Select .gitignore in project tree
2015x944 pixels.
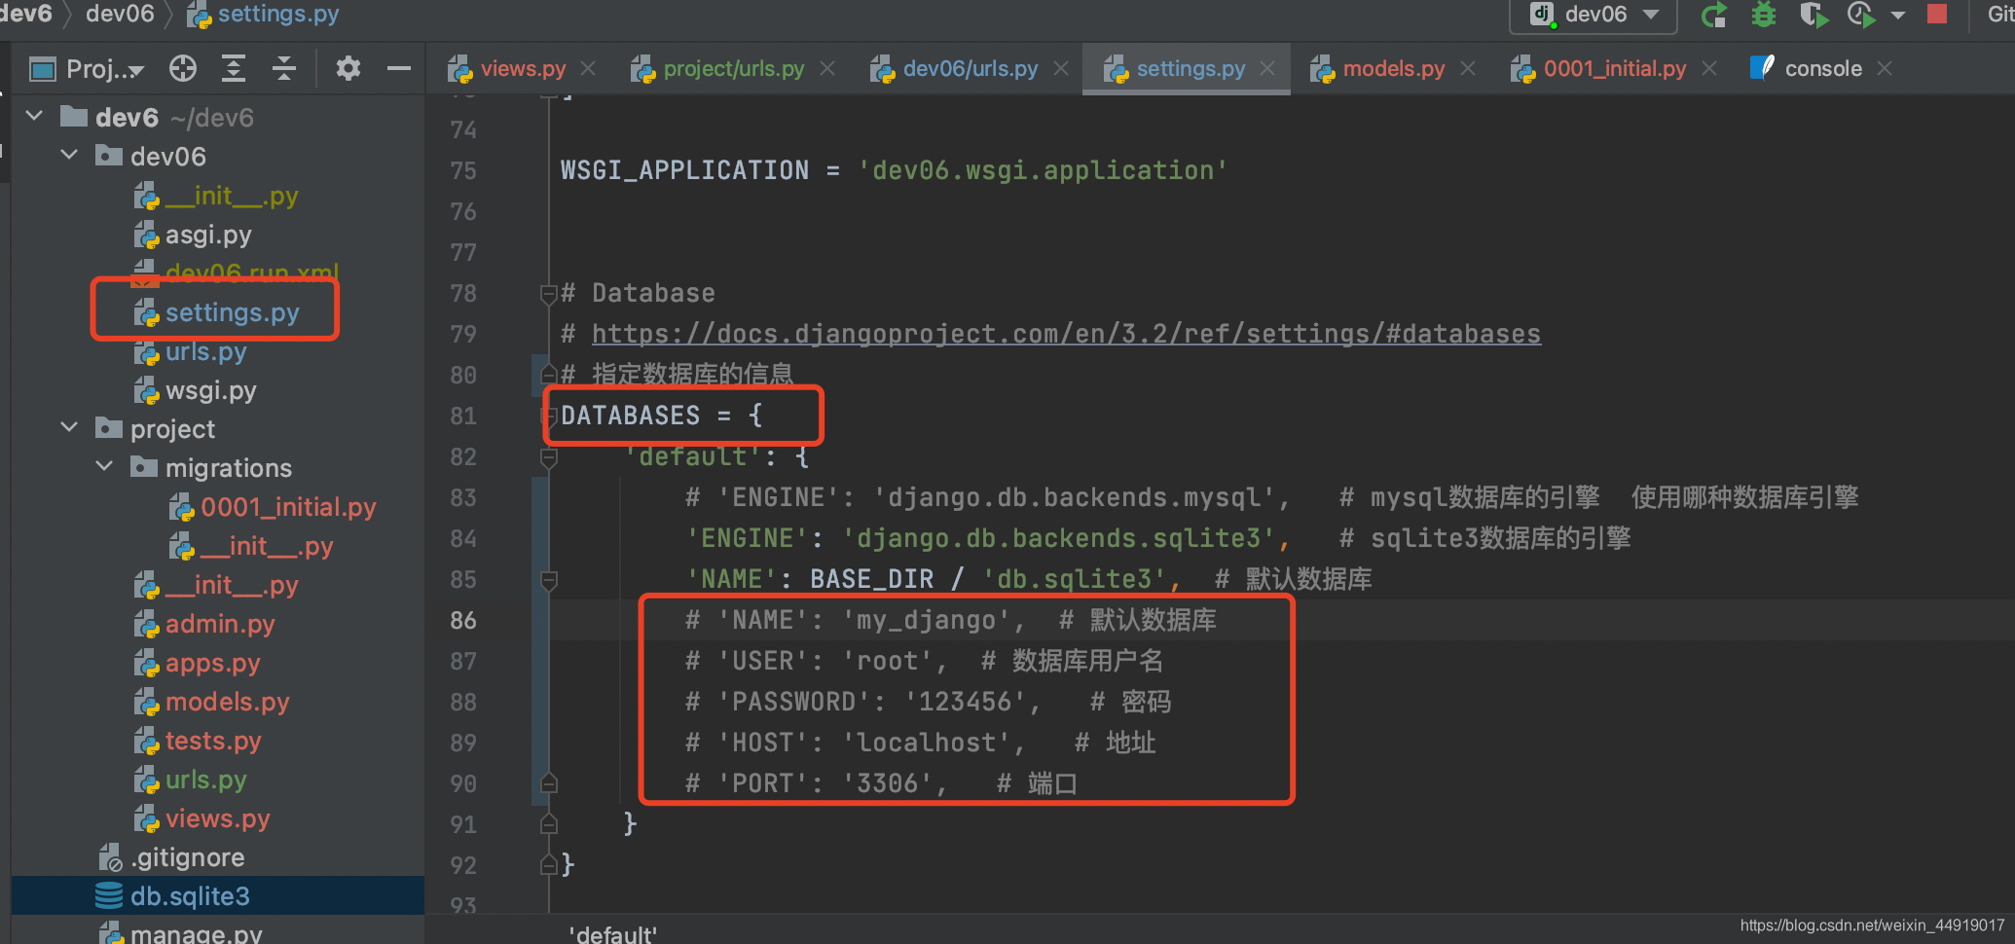coord(188,857)
